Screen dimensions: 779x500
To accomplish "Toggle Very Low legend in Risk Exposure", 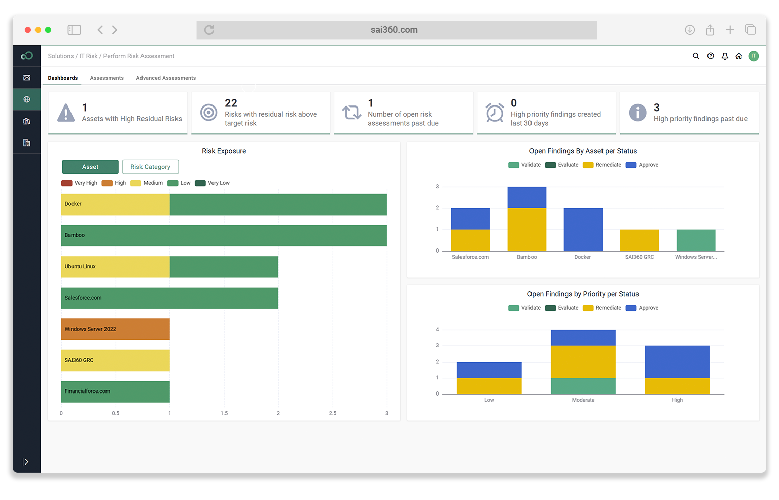I will (x=213, y=183).
